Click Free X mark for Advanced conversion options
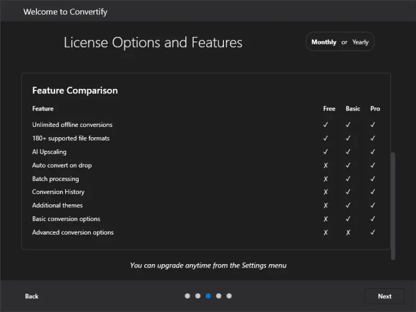 point(325,232)
